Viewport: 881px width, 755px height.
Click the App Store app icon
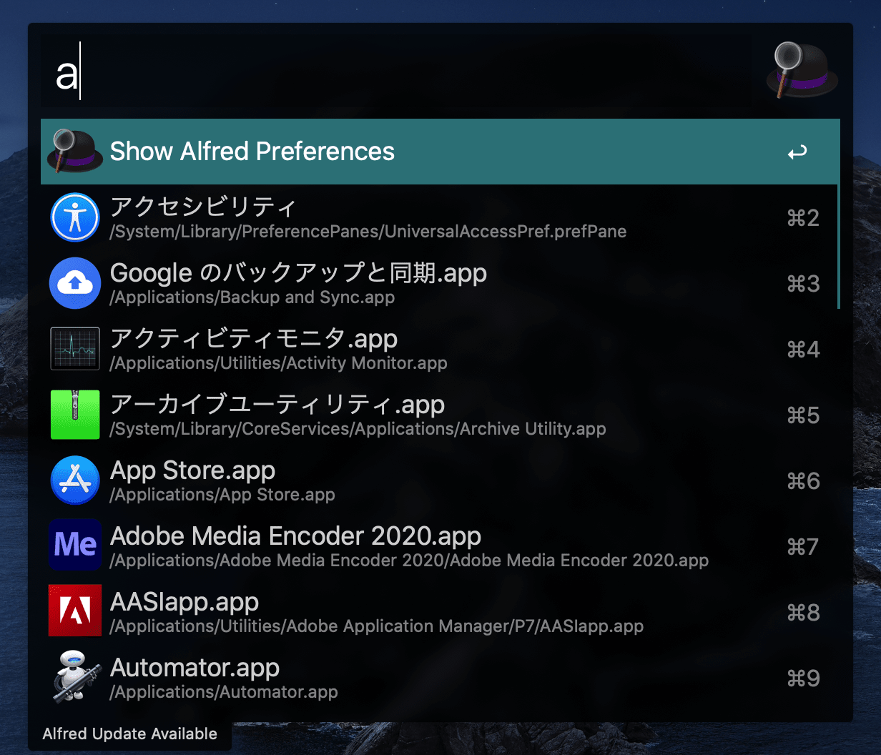[x=75, y=480]
